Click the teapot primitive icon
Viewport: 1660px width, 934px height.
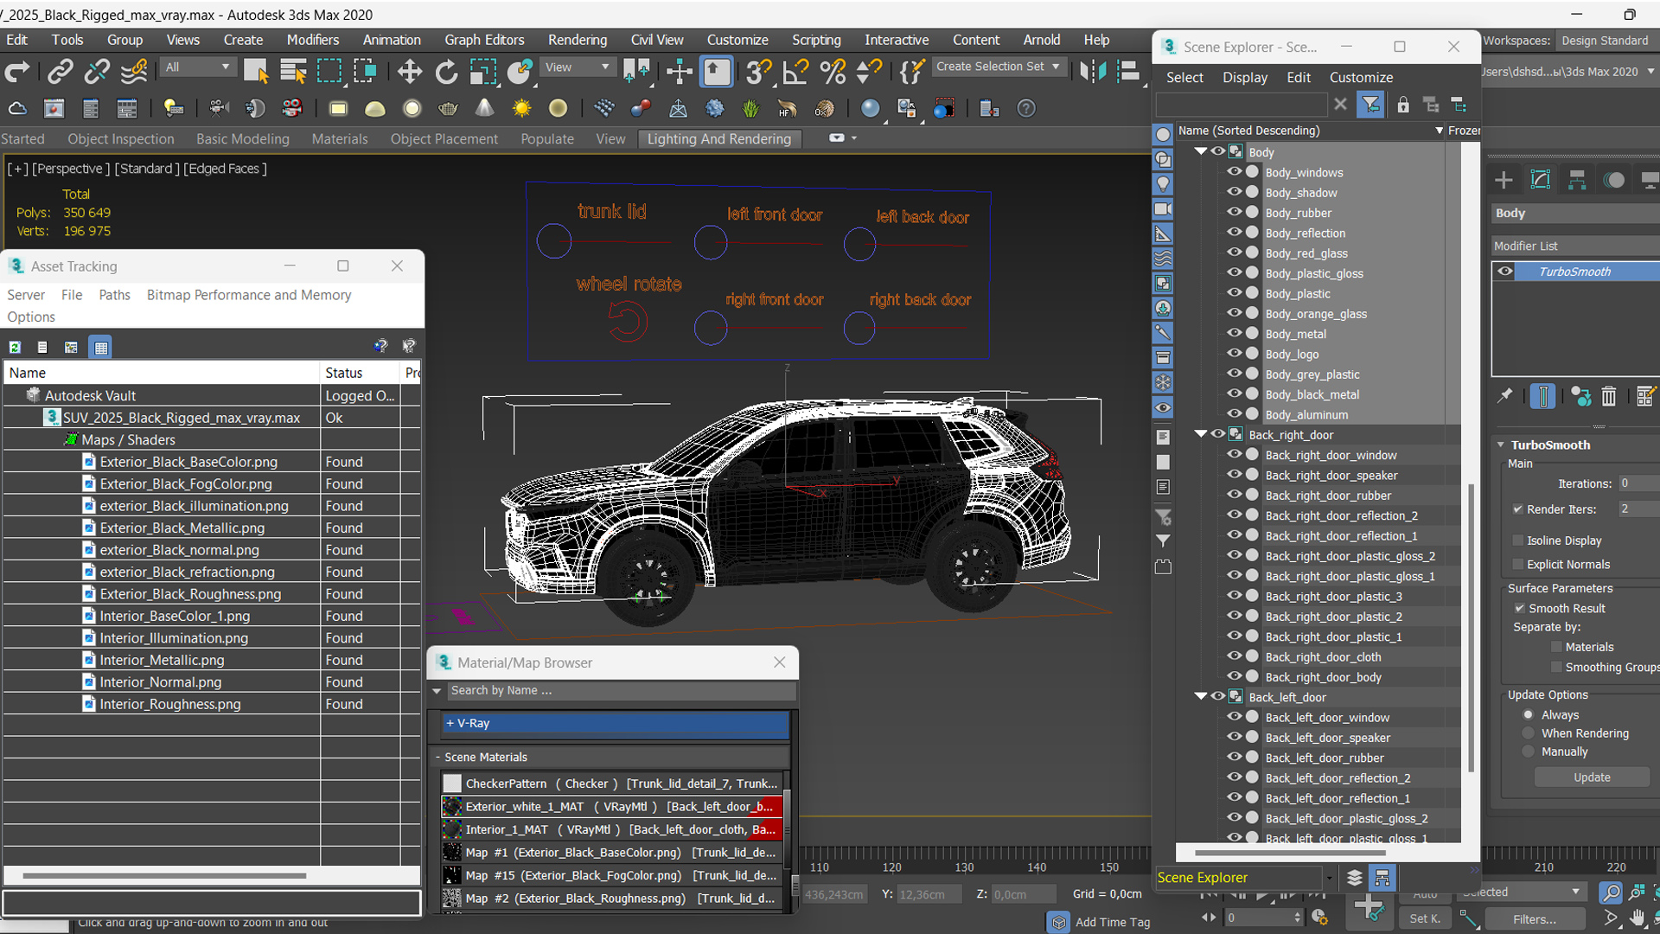click(x=448, y=108)
